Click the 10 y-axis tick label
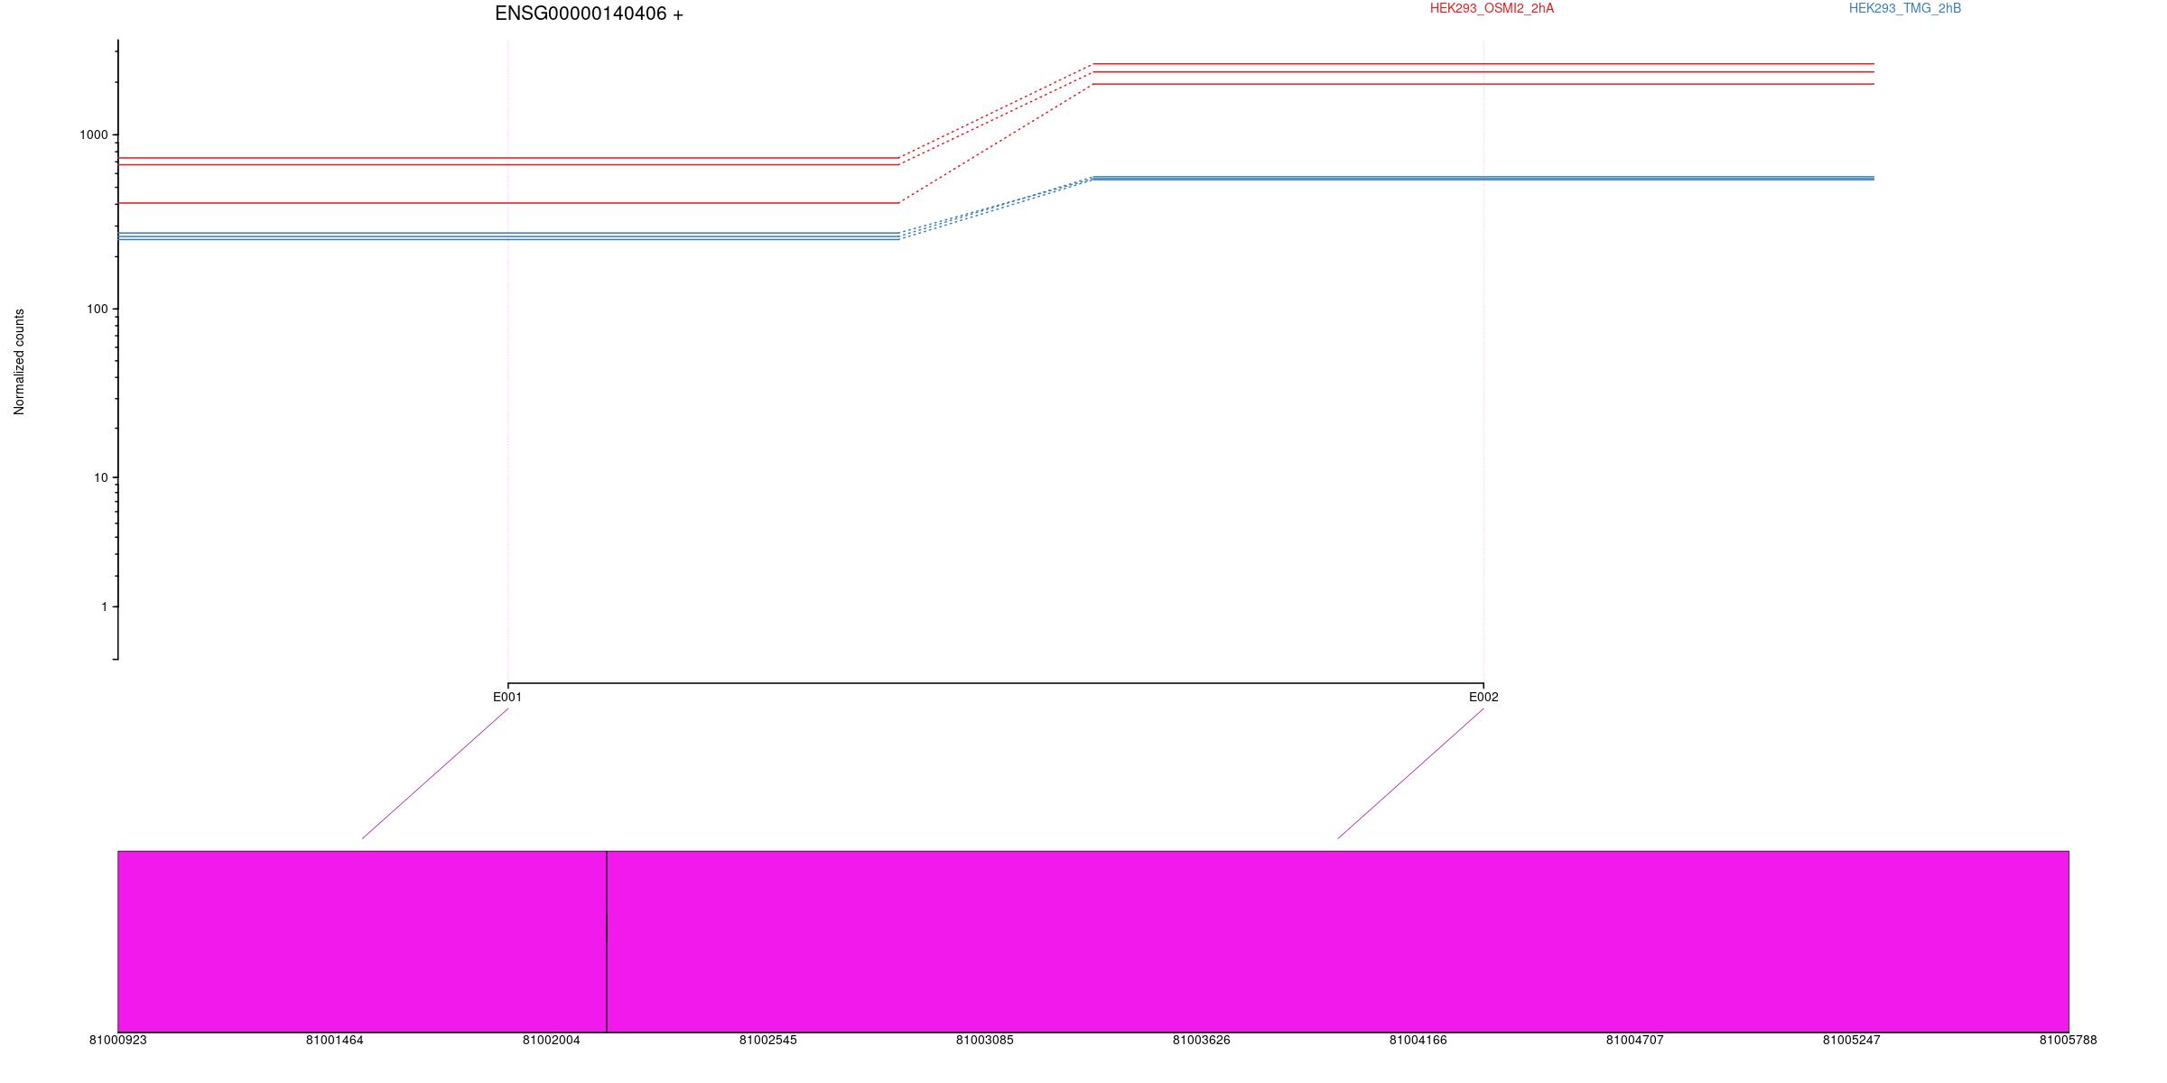The height and width of the screenshot is (1083, 2167). point(101,477)
